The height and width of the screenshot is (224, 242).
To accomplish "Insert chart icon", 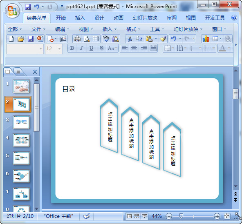I will [x=206, y=39].
